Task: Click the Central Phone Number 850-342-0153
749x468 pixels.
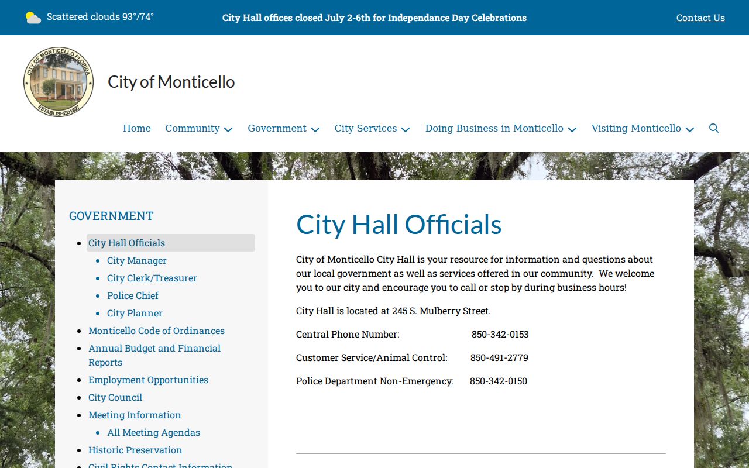Action: tap(500, 334)
